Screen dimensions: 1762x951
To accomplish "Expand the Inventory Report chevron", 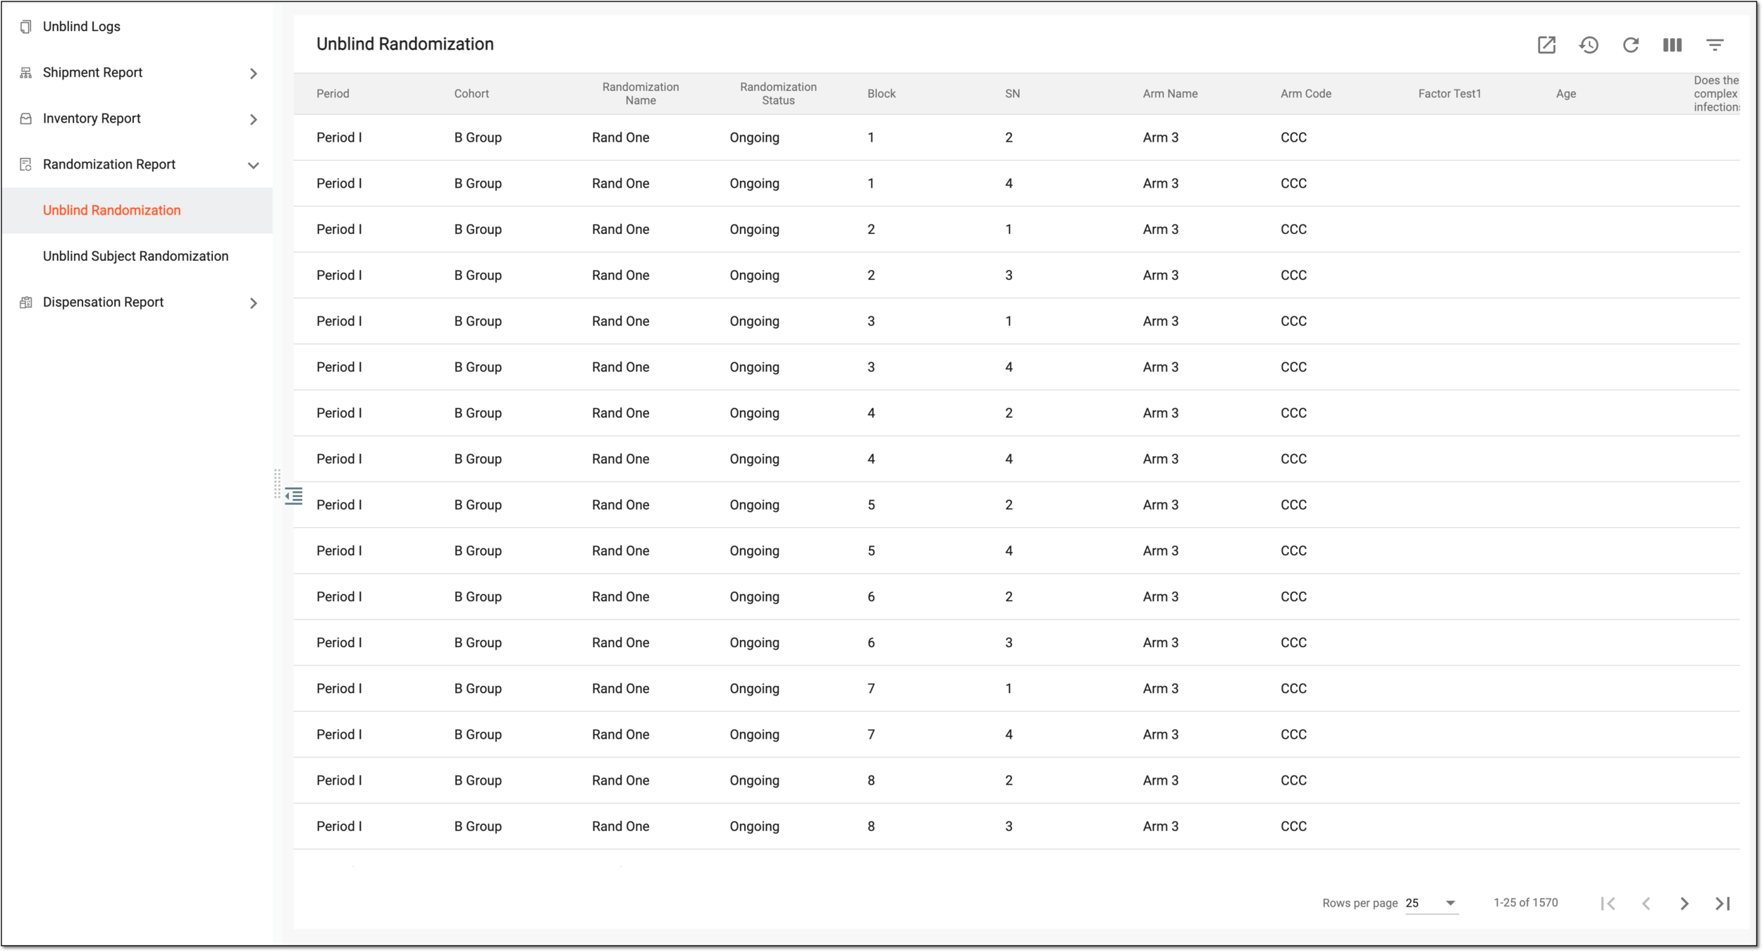I will 254,119.
